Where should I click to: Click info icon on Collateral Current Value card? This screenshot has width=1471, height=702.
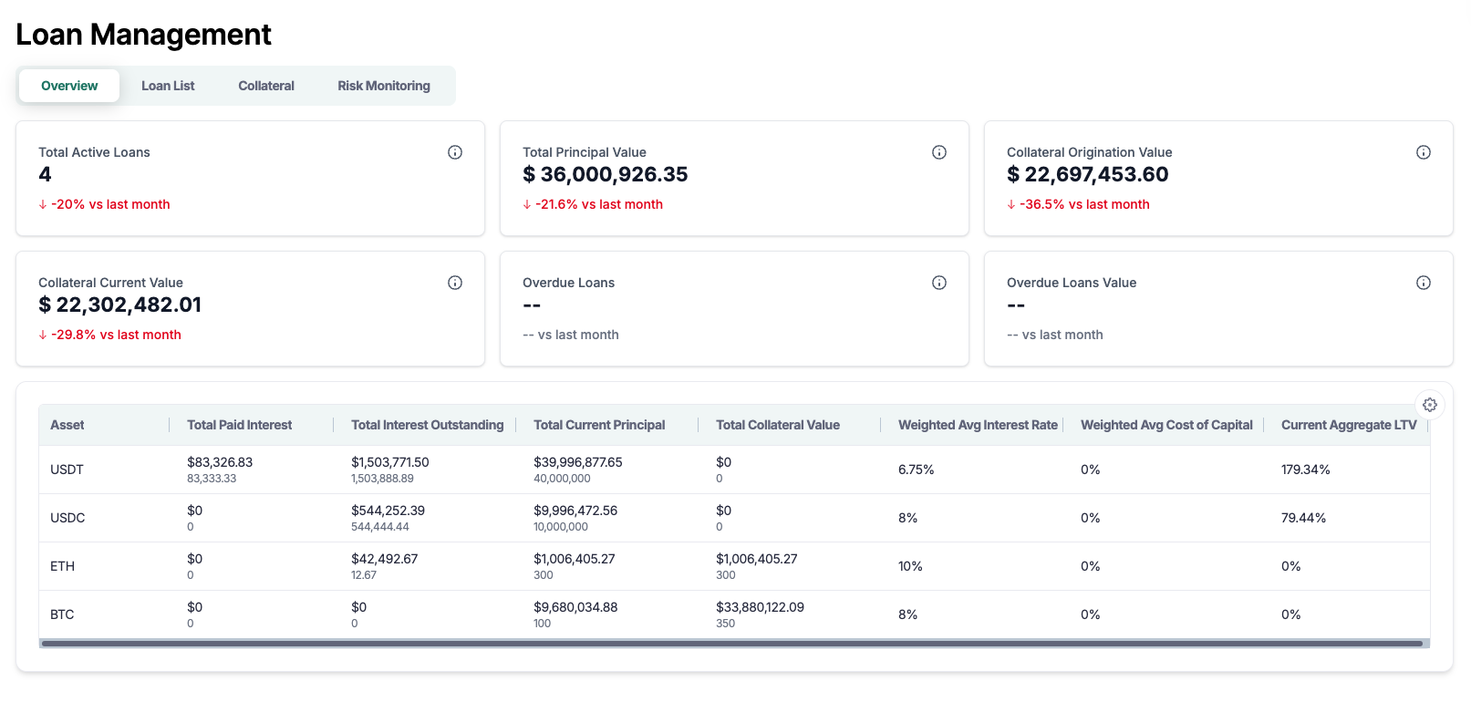click(x=455, y=283)
